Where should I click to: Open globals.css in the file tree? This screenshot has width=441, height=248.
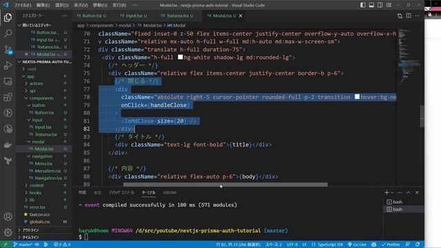(43, 222)
